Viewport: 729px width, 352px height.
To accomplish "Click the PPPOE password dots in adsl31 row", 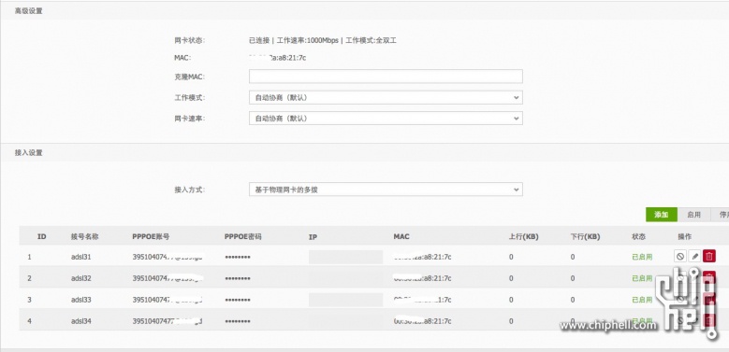I will [x=238, y=257].
